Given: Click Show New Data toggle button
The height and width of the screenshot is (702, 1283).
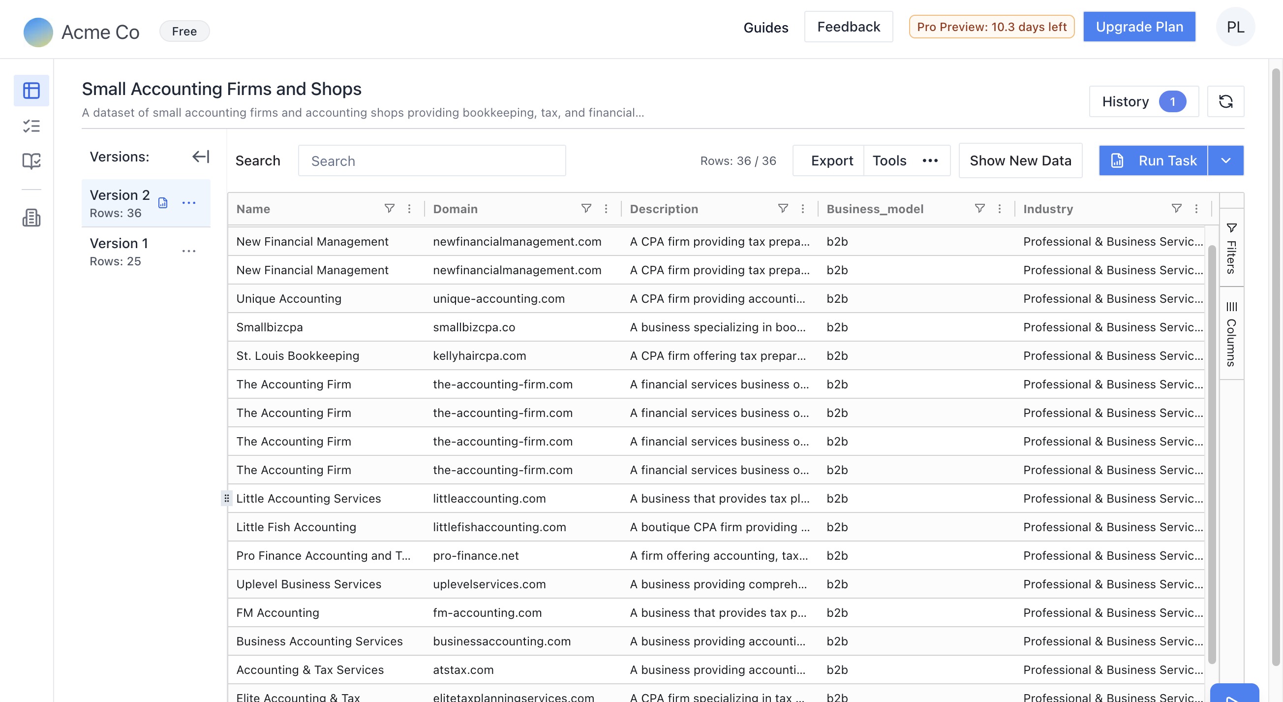Looking at the screenshot, I should click(x=1020, y=160).
